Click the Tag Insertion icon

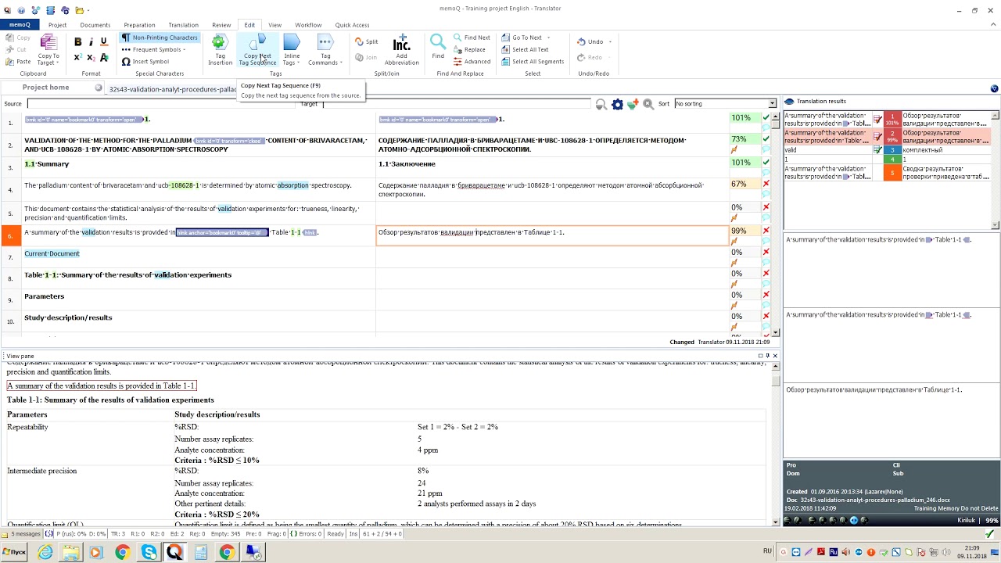coord(220,42)
